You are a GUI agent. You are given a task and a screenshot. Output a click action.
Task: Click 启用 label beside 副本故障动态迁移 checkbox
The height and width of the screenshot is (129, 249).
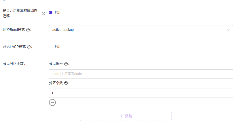click(x=58, y=13)
